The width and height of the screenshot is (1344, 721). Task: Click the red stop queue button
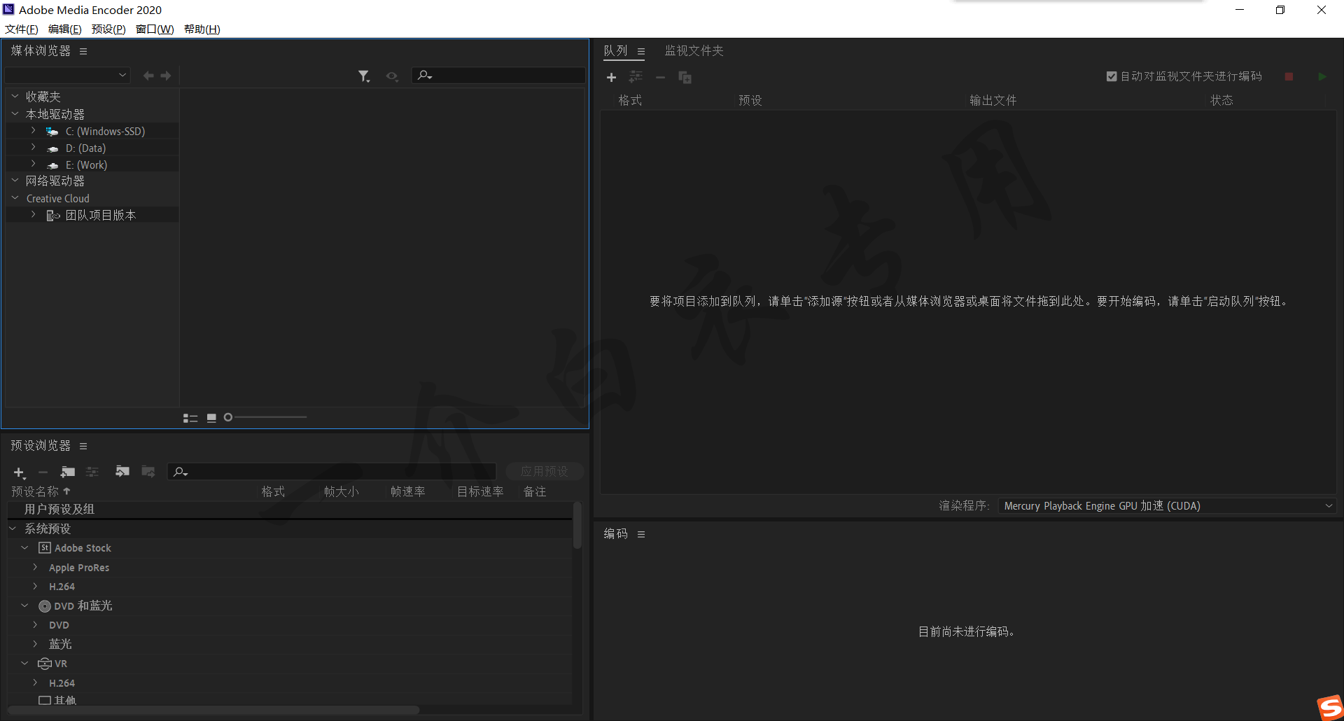click(1289, 76)
